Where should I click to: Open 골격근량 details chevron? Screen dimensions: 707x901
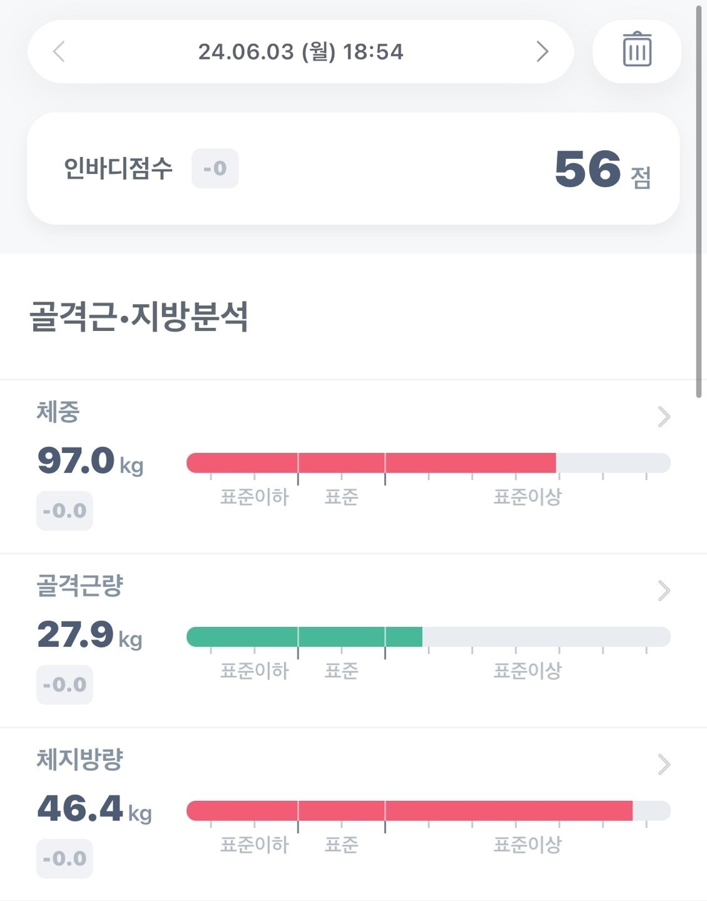pyautogui.click(x=664, y=591)
